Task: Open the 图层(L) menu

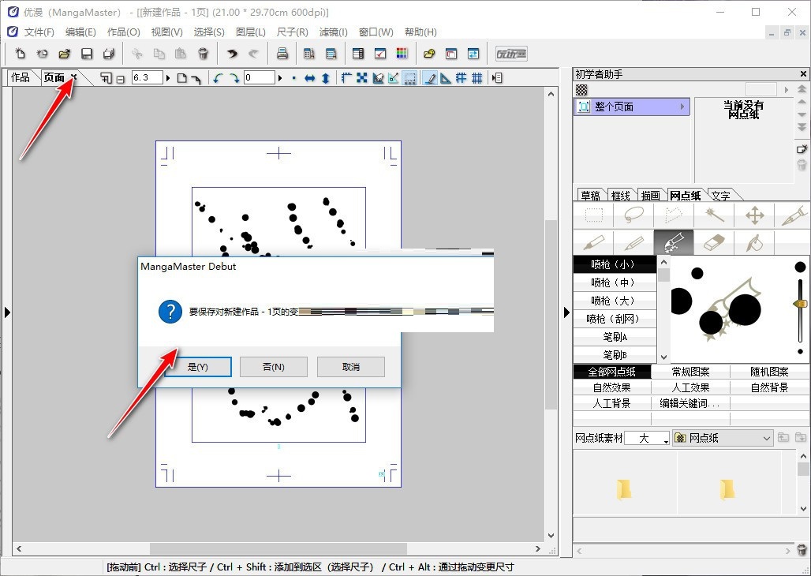Action: point(251,32)
